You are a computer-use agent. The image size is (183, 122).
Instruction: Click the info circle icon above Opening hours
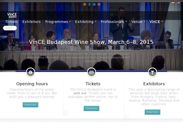(x=30, y=72)
